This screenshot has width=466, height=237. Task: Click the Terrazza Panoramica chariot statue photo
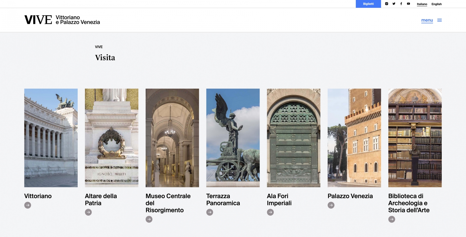233,138
